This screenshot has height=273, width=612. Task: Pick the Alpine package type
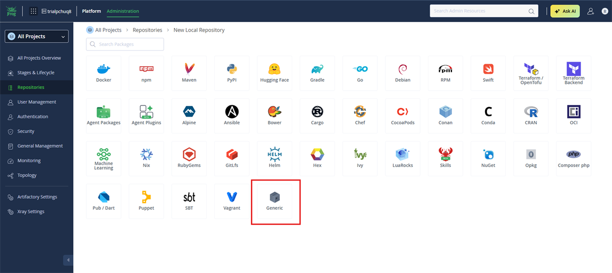pos(189,116)
